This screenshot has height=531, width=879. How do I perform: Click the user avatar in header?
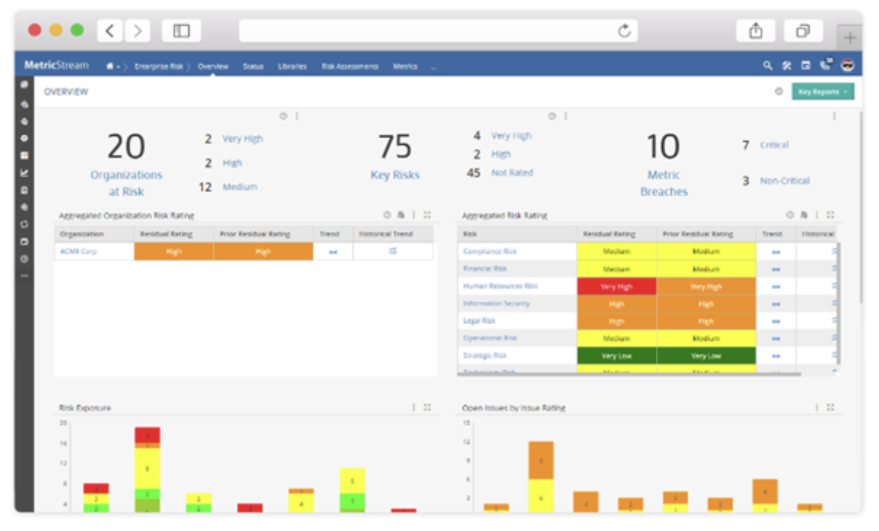point(847,65)
